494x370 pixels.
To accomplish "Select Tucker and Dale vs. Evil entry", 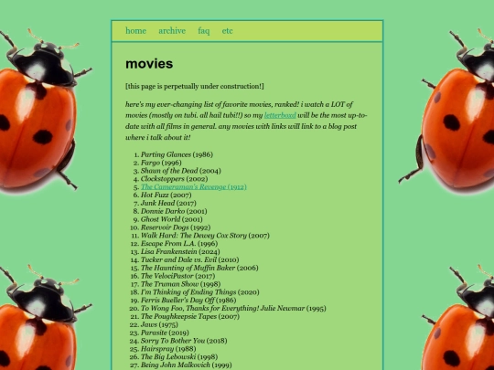I will (x=189, y=259).
